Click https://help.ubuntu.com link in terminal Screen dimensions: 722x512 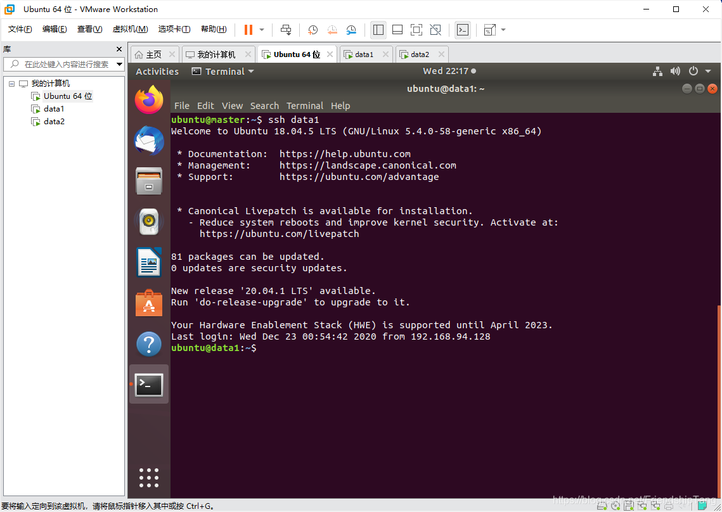(345, 154)
